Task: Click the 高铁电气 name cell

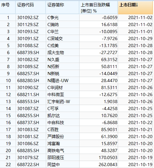Action: [x=62, y=150]
